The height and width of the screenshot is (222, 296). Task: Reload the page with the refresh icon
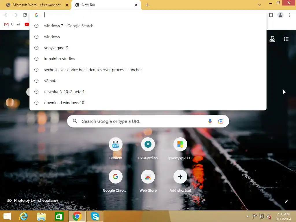point(25,15)
